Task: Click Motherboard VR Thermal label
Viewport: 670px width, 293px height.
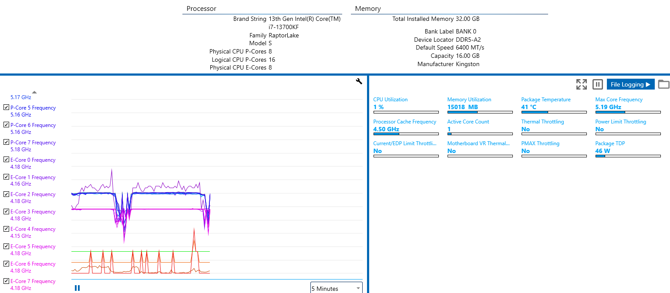Action: click(x=478, y=143)
